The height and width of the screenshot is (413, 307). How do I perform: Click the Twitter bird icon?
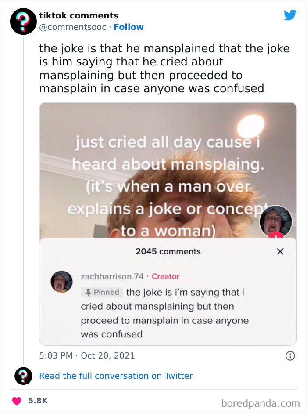(290, 14)
